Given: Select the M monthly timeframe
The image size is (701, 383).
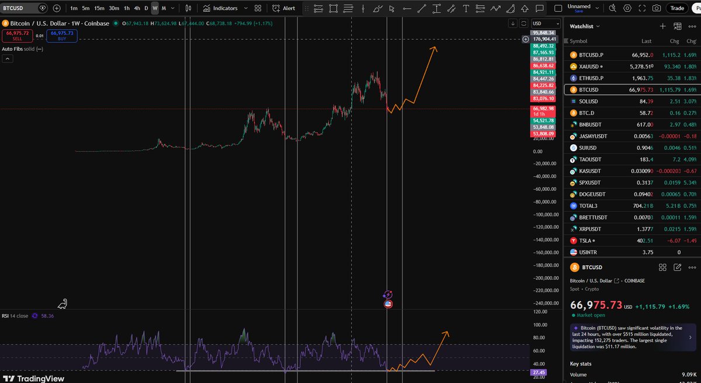Looking at the screenshot, I should click(x=164, y=8).
